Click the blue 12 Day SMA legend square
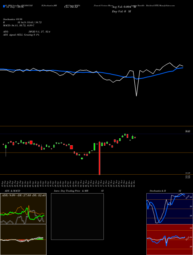 coord(4,6)
